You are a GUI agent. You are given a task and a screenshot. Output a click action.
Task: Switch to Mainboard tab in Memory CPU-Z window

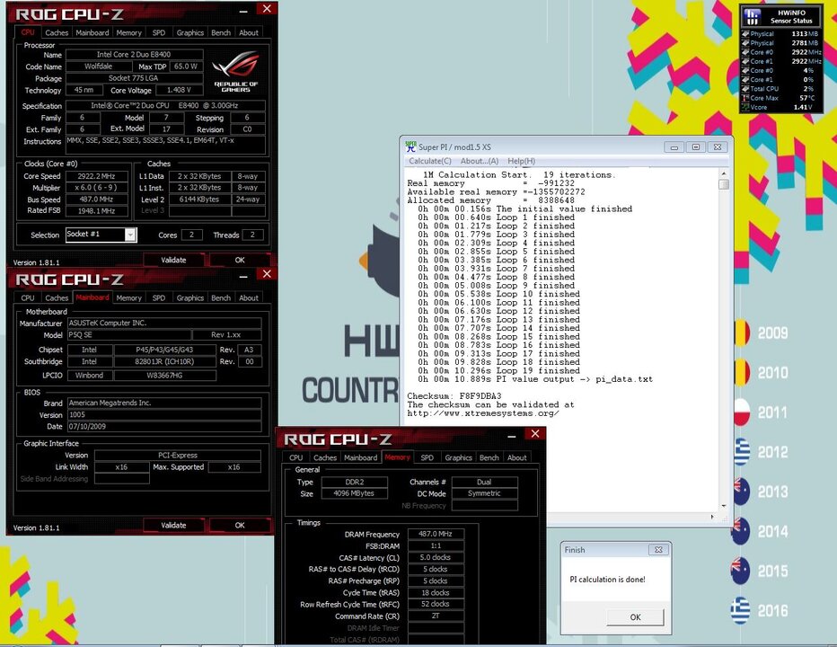click(x=360, y=458)
